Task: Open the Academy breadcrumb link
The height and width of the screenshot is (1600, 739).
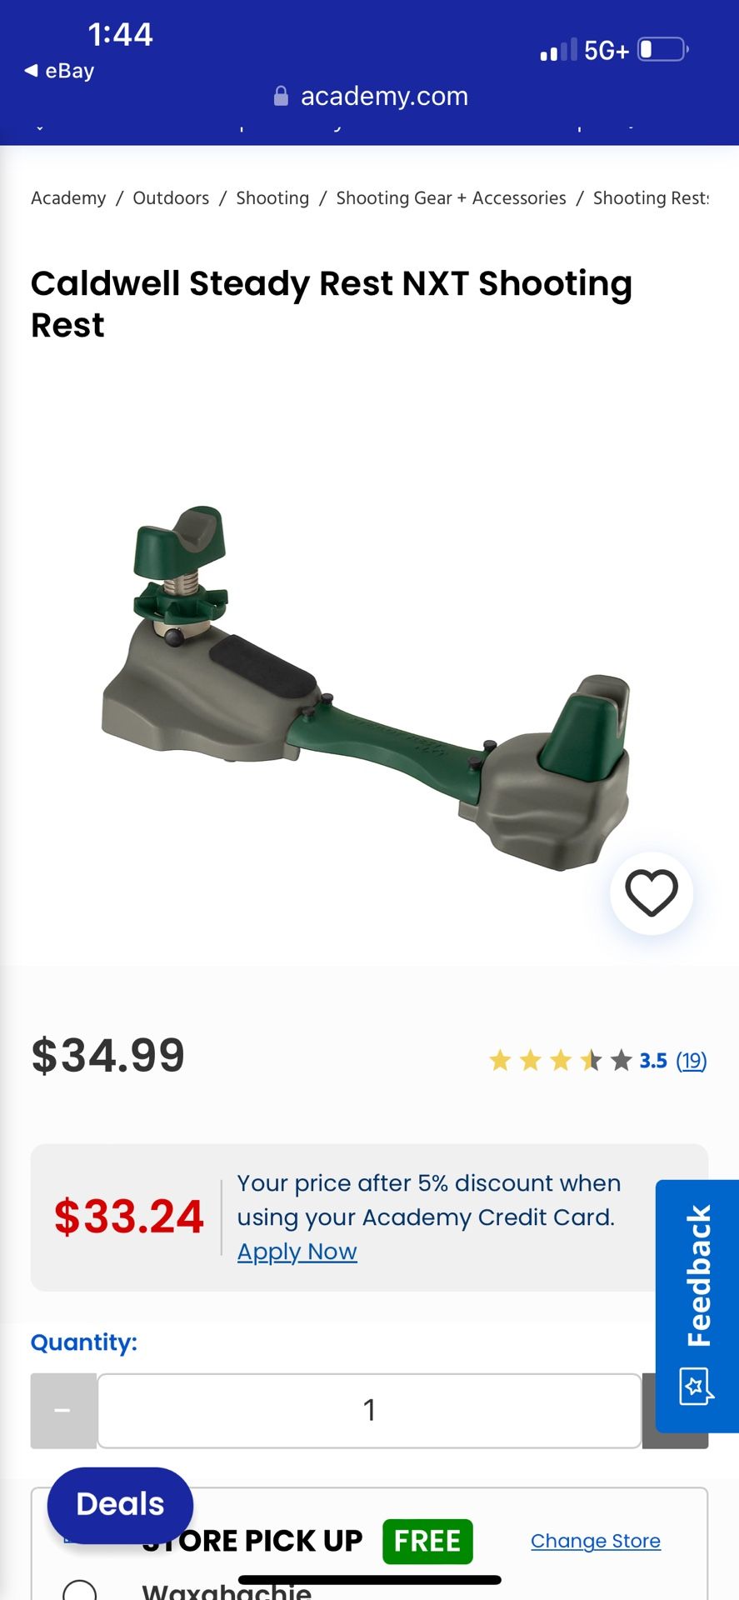Action: (x=68, y=198)
